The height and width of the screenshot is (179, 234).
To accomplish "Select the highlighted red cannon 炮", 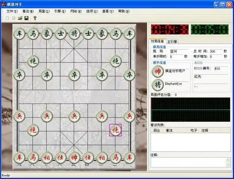I will [116, 130].
